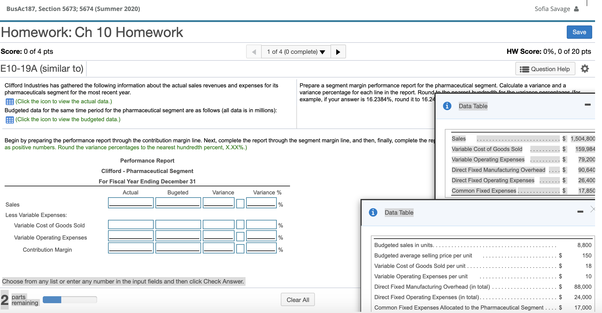Screen dimensions: 602x313
Task: Open the Question Help menu
Action: [545, 69]
